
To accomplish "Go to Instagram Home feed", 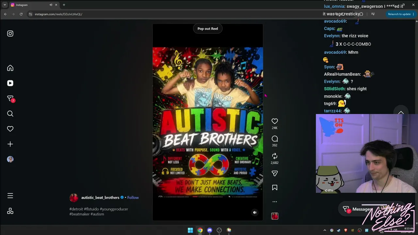I will point(10,68).
